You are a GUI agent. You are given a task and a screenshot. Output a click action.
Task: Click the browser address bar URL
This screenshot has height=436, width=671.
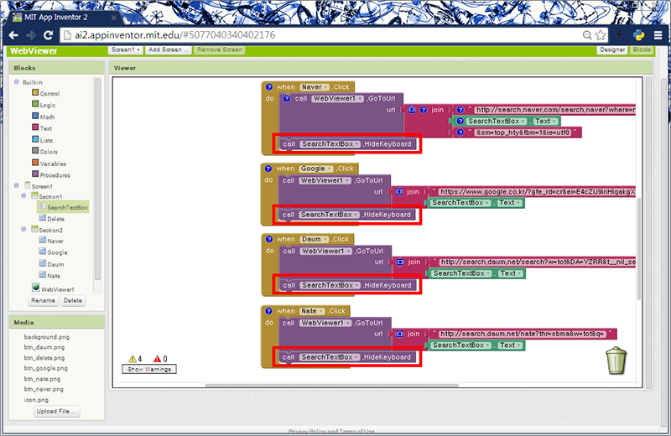174,35
